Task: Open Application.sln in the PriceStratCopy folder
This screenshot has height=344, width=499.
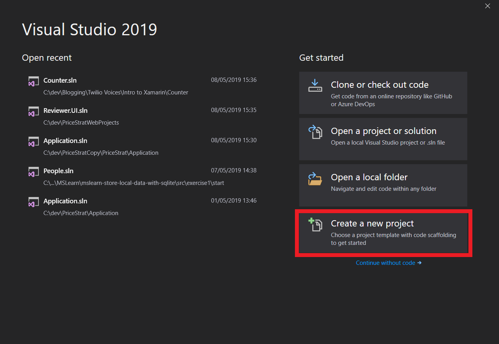Action: [143, 147]
